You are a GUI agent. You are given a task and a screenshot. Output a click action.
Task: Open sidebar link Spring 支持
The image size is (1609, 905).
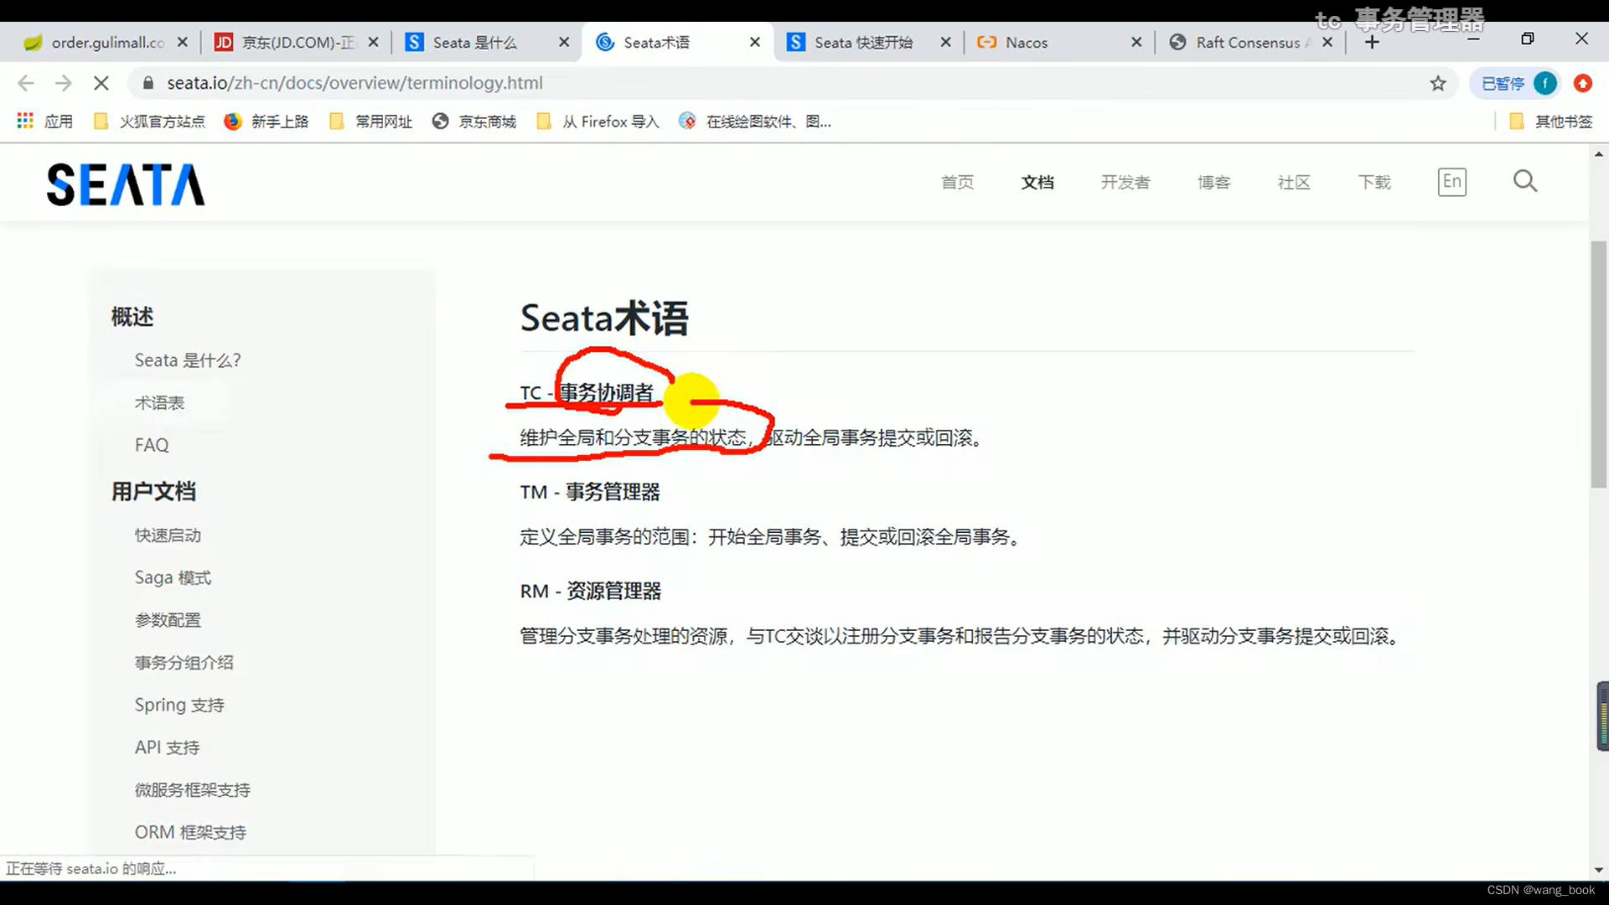pyautogui.click(x=179, y=705)
